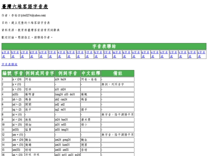This screenshot has width=208, height=156.
Task: Open the f字音表 link
Action: pos(52,54)
